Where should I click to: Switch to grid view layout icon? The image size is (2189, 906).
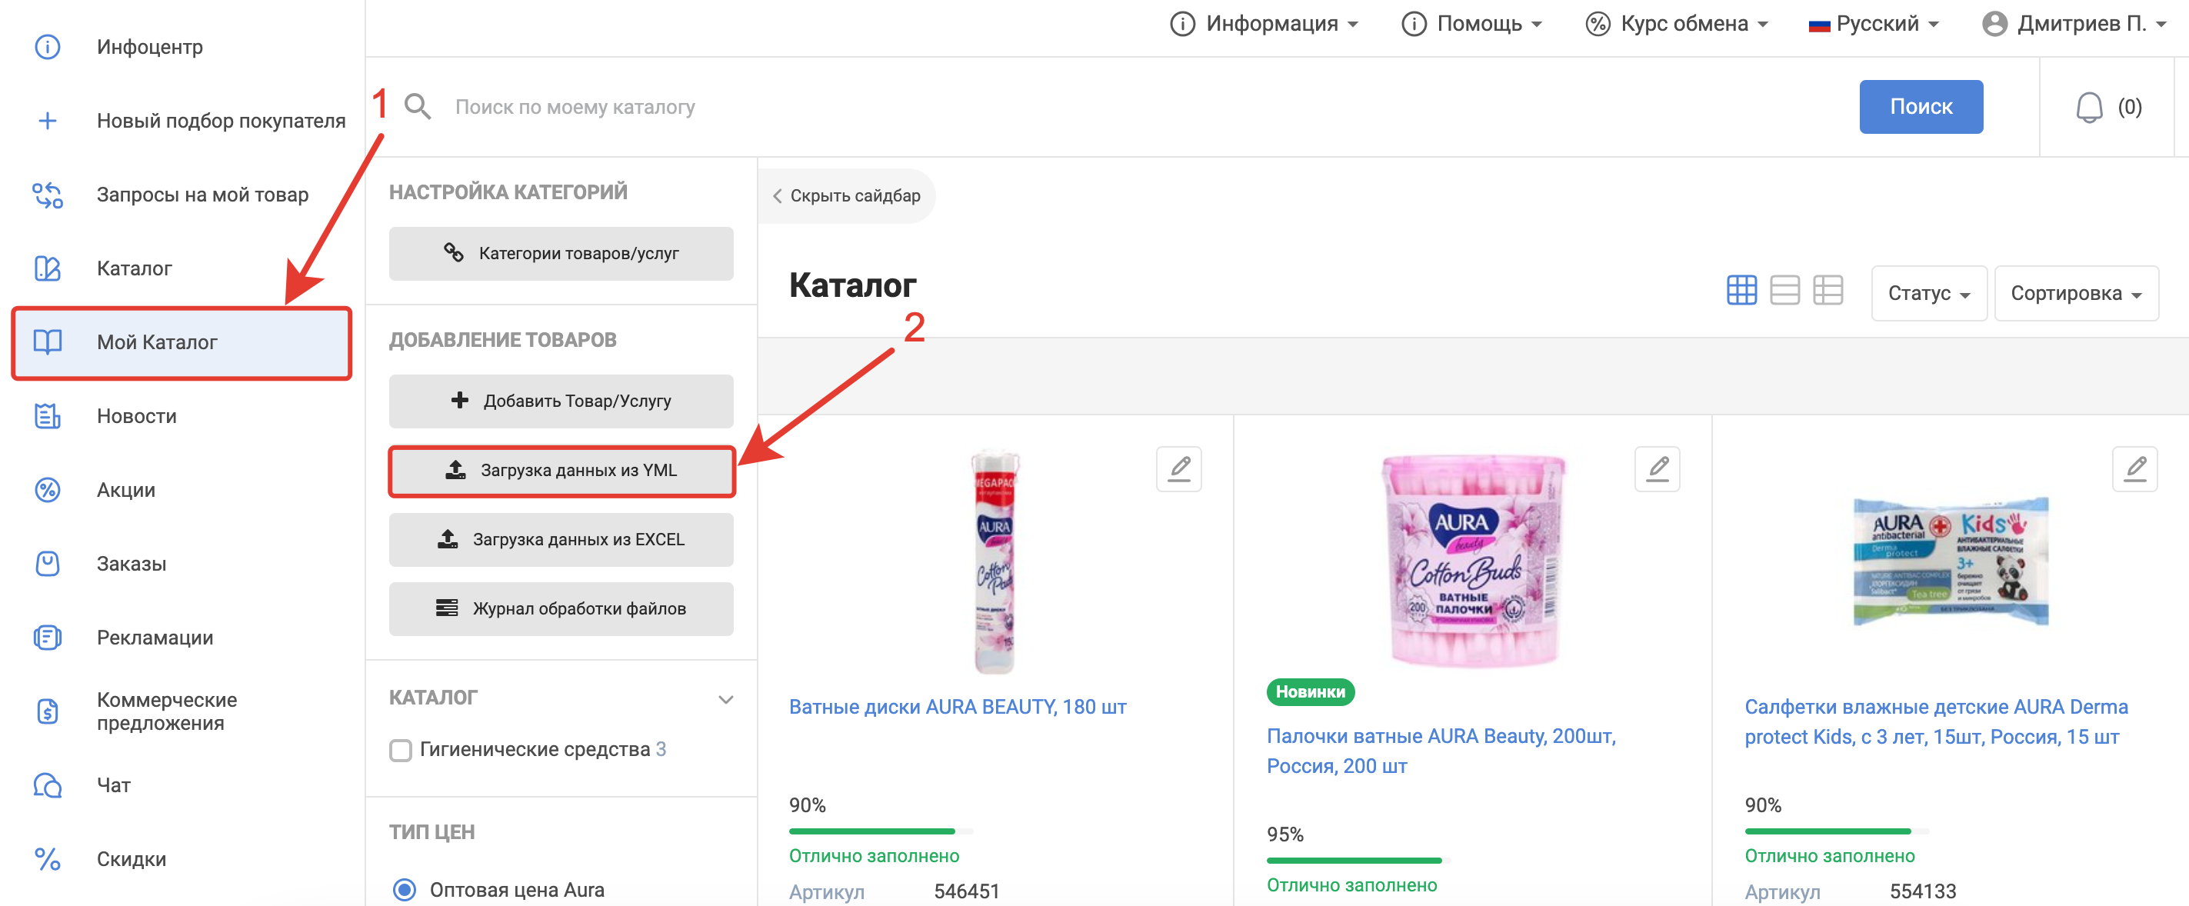click(1741, 291)
